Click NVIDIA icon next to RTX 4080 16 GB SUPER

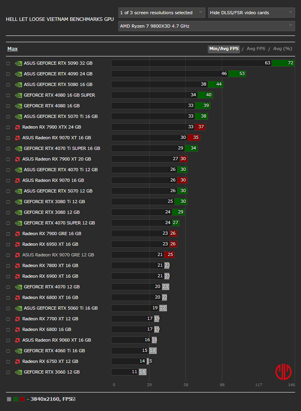click(18, 95)
